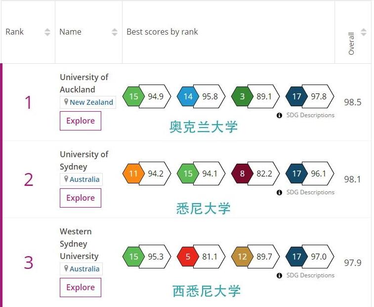Explore the University of Auckland

(x=81, y=121)
